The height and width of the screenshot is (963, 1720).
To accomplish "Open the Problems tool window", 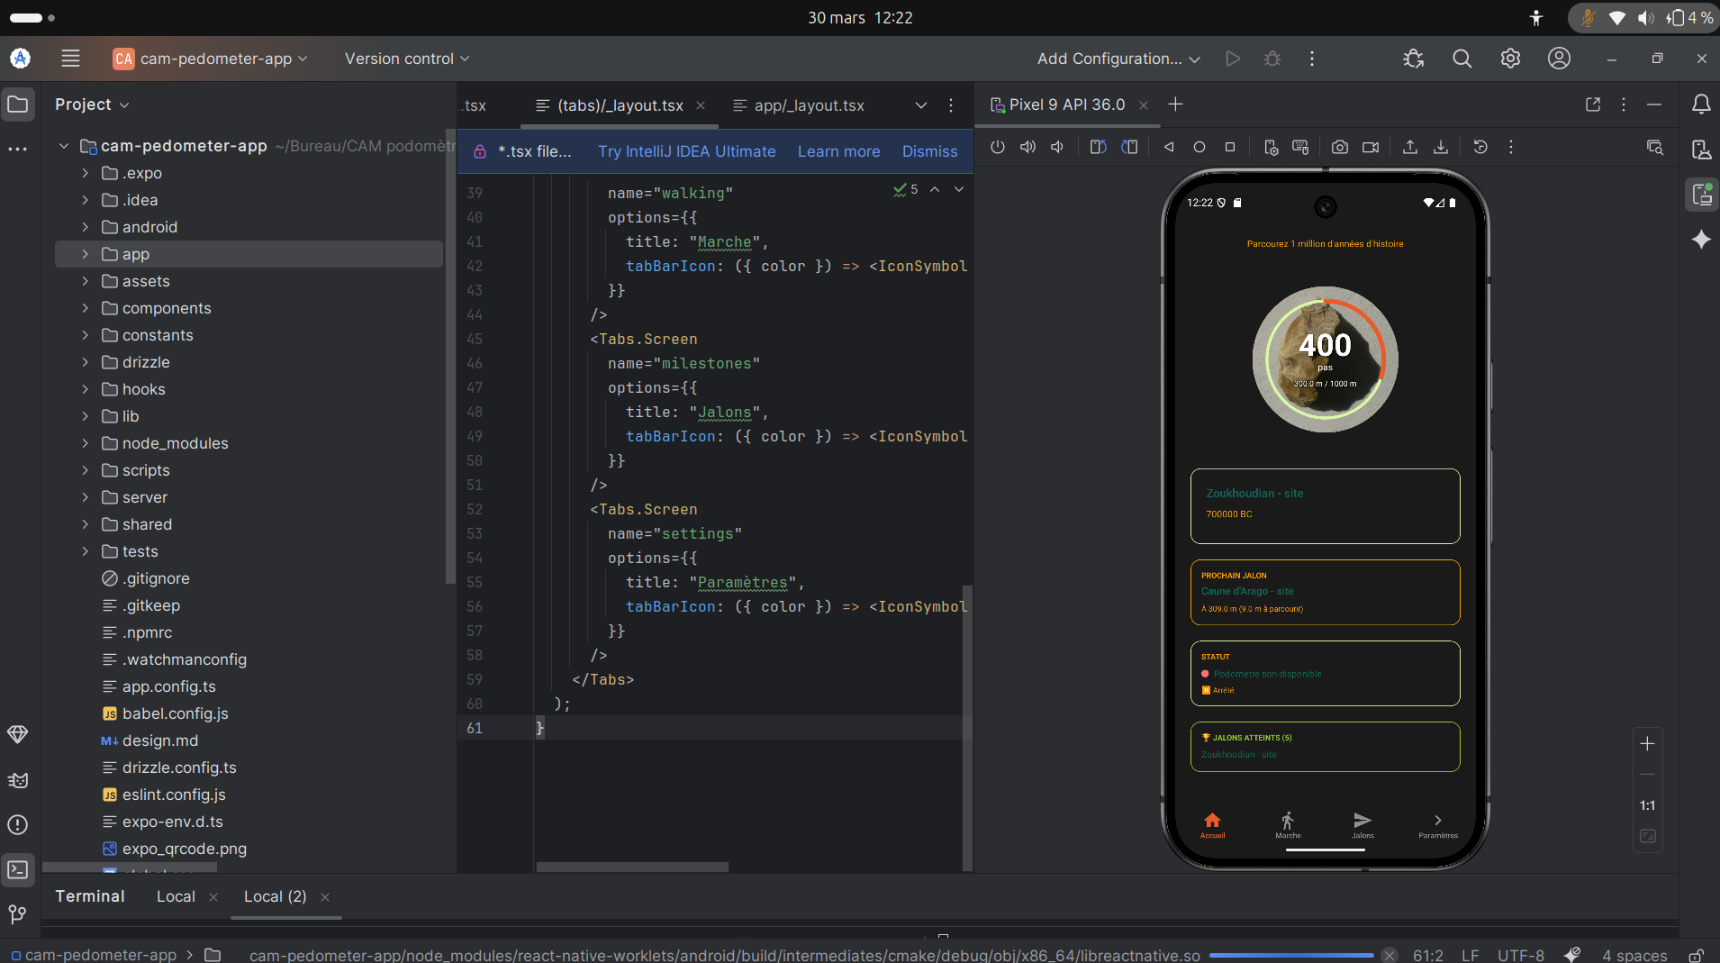I will point(18,825).
